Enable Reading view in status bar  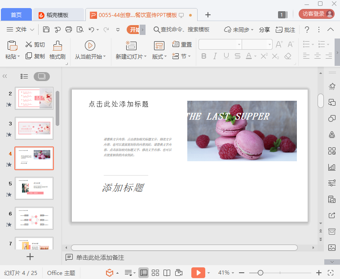click(167, 273)
